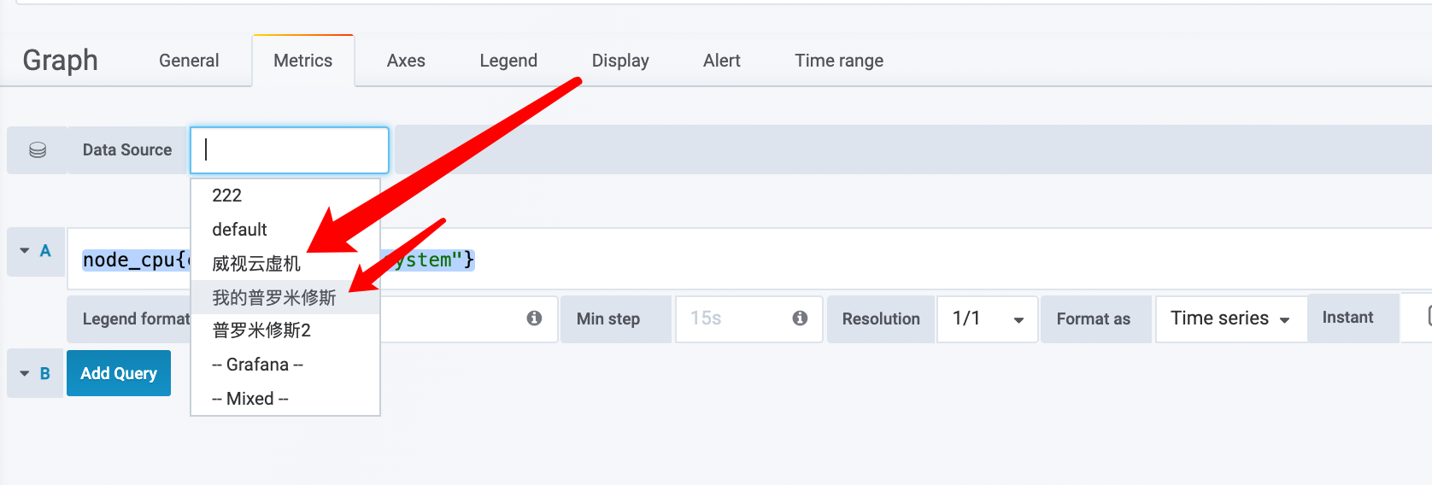Collapse query A with its caret

(25, 251)
